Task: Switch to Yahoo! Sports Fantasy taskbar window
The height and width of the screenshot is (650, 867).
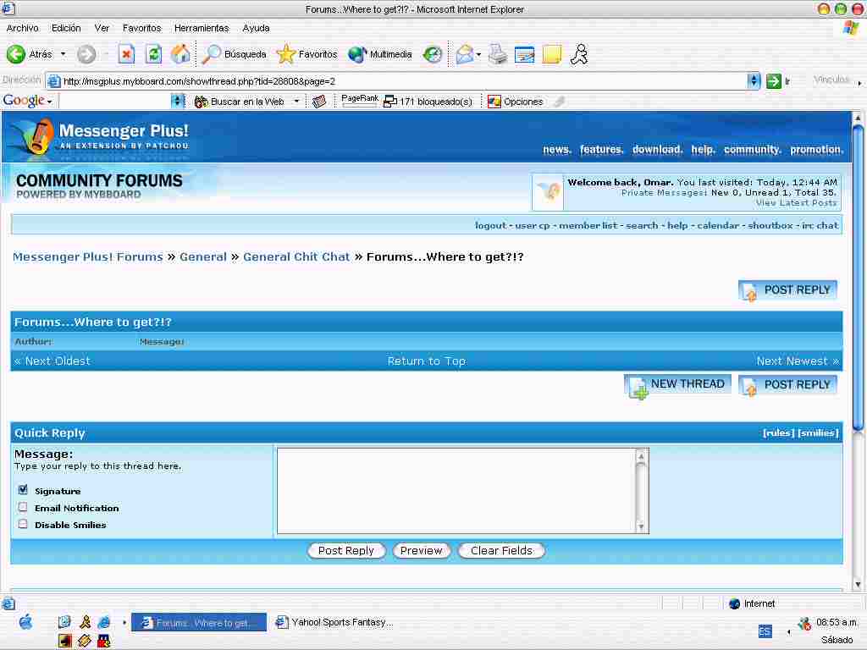Action: click(x=334, y=622)
